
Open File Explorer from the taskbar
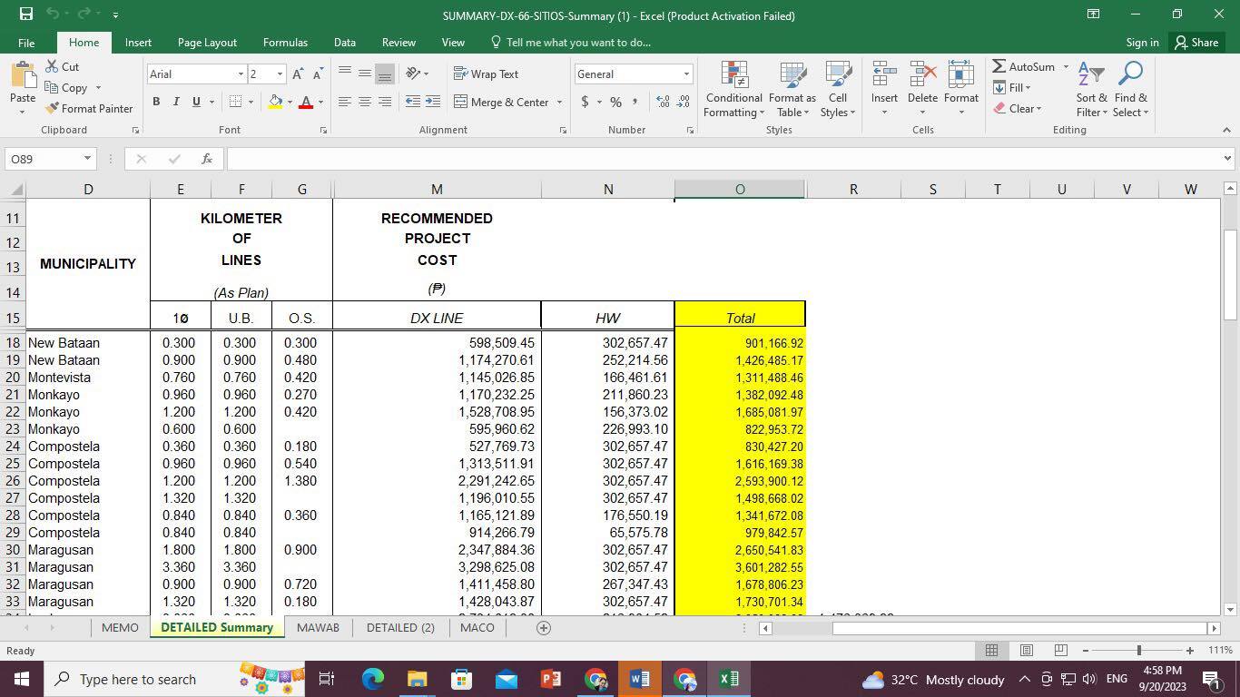[x=417, y=679]
